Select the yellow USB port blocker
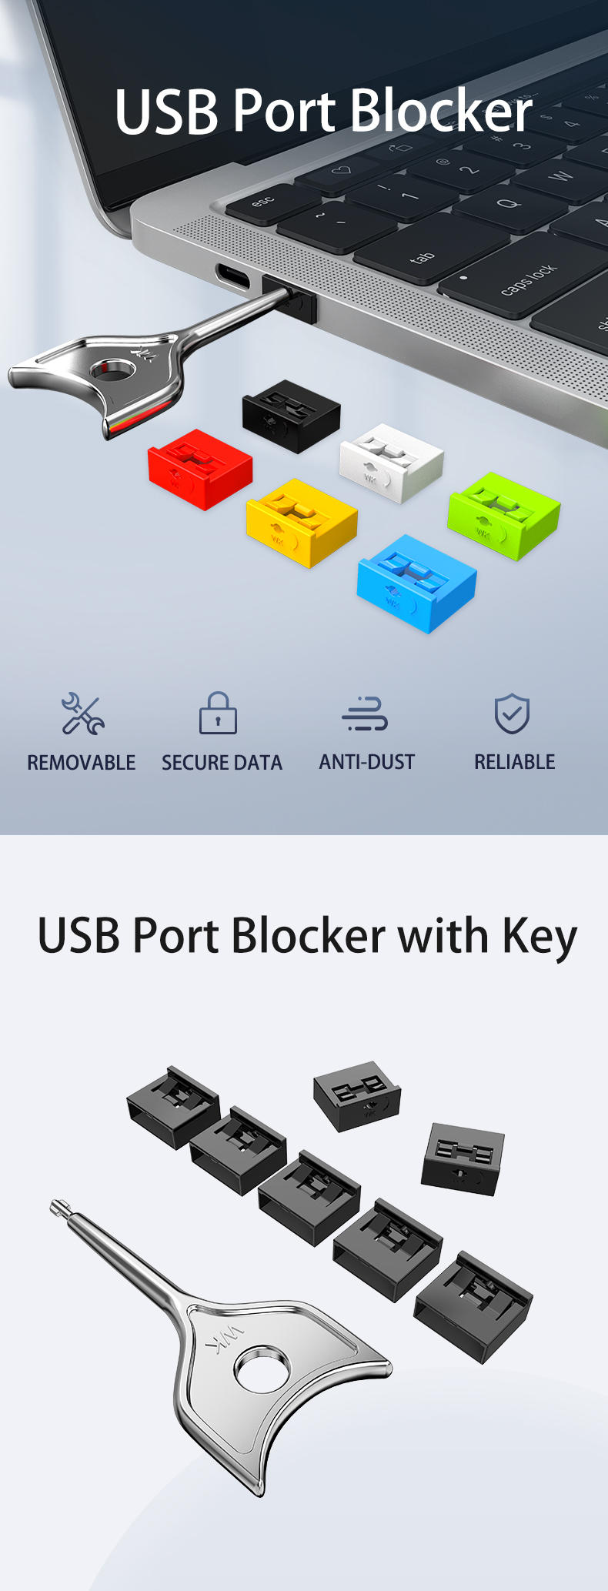608x1591 pixels. pos(302,523)
